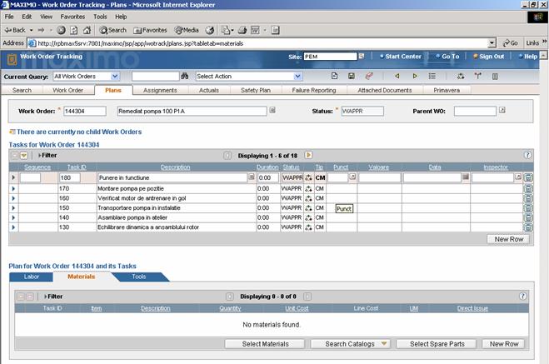The height and width of the screenshot is (364, 549).
Task: Click the Save Work Order icon
Action: pos(352,76)
